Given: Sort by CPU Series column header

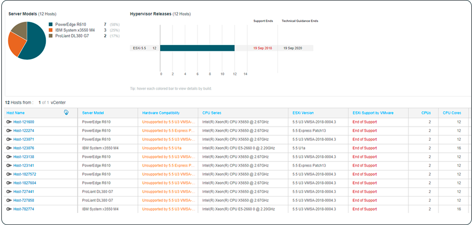Looking at the screenshot, I should point(212,113).
